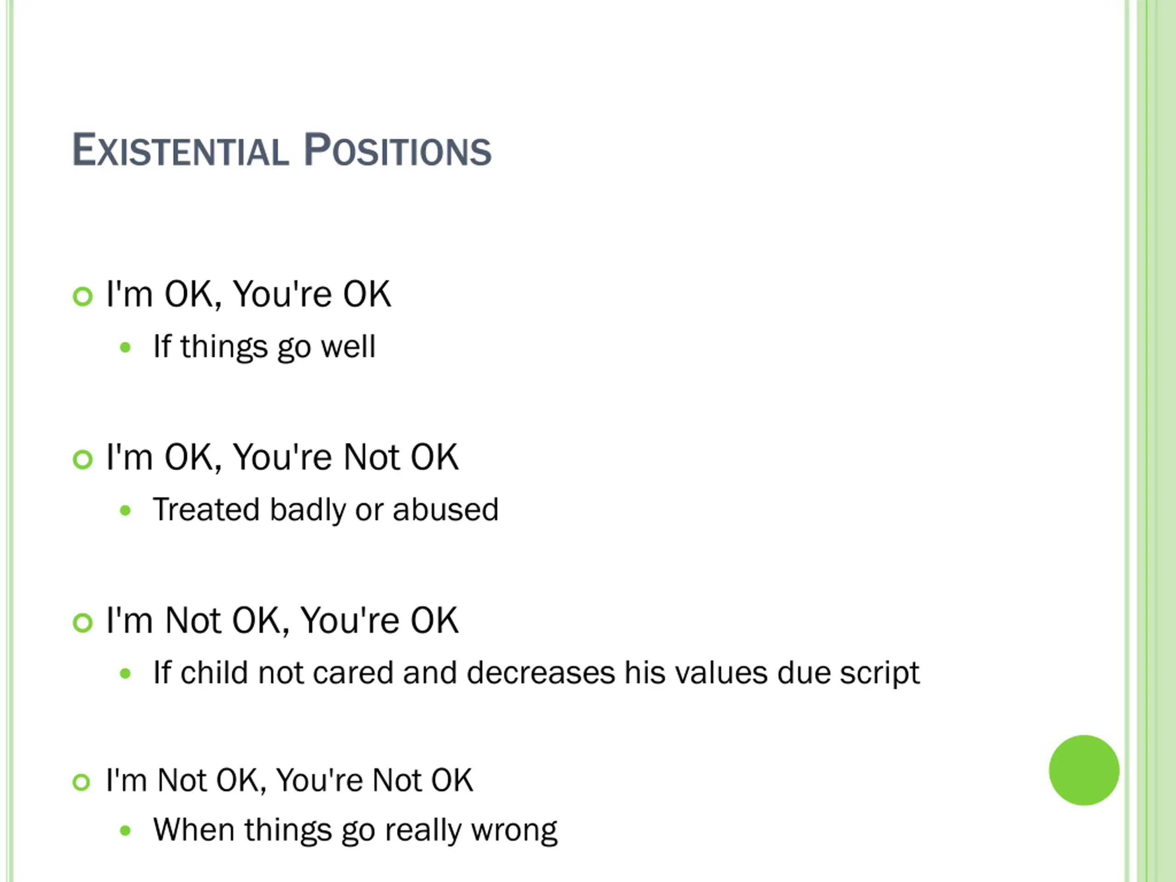This screenshot has width=1176, height=882.
Task: Click the "Existential Positions" slide title
Action: [x=282, y=151]
